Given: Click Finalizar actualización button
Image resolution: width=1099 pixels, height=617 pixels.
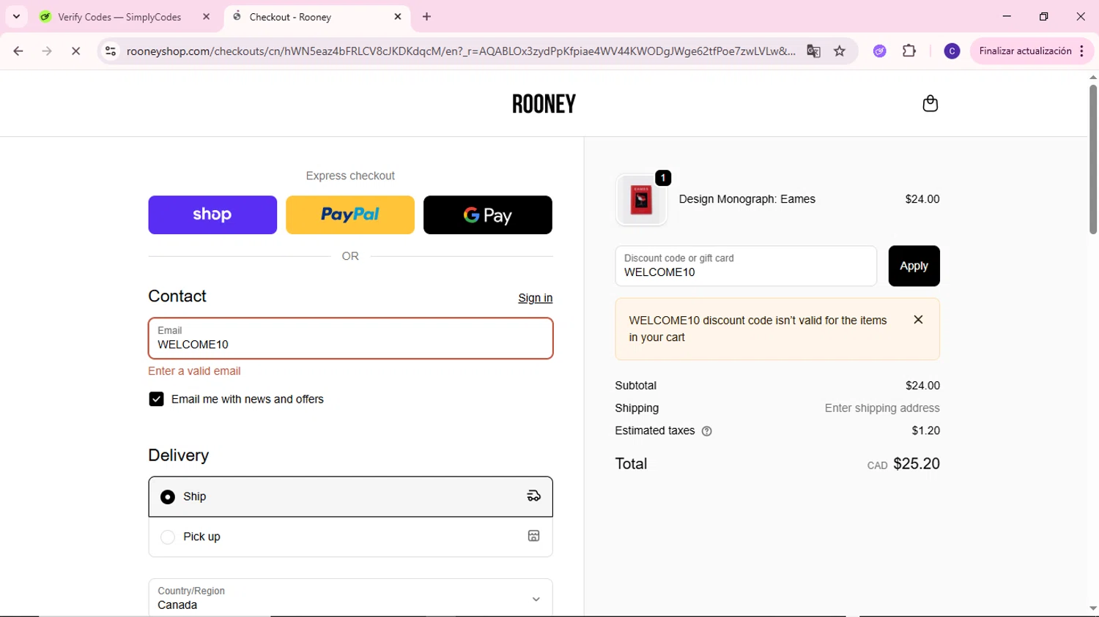Looking at the screenshot, I should (x=1025, y=51).
